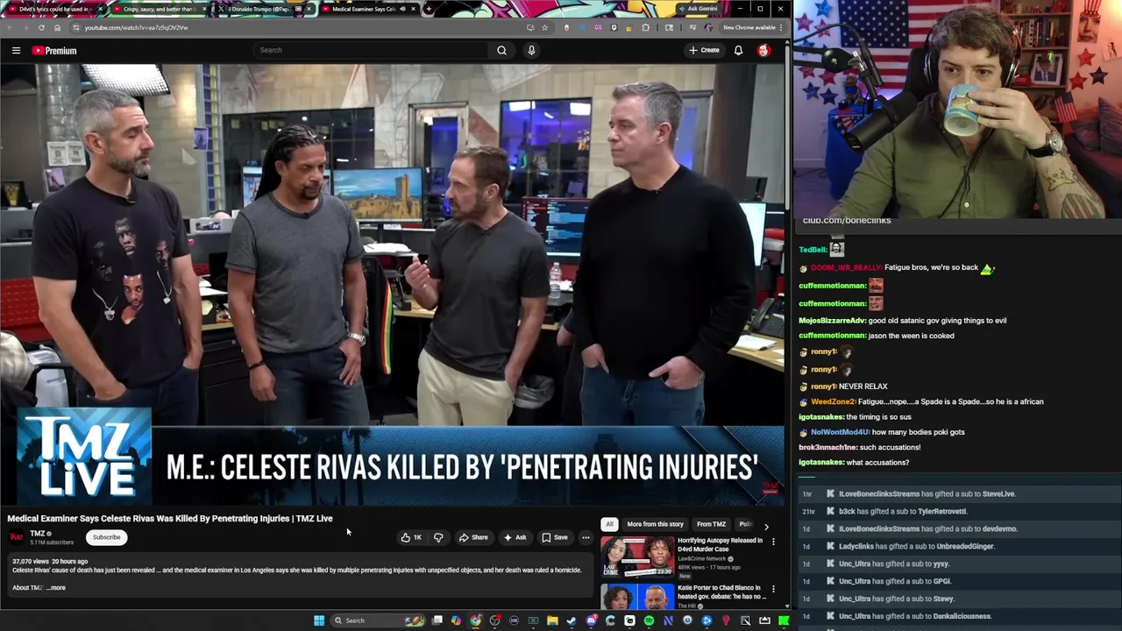
Task: Click the YouTube search input field
Action: pos(373,50)
